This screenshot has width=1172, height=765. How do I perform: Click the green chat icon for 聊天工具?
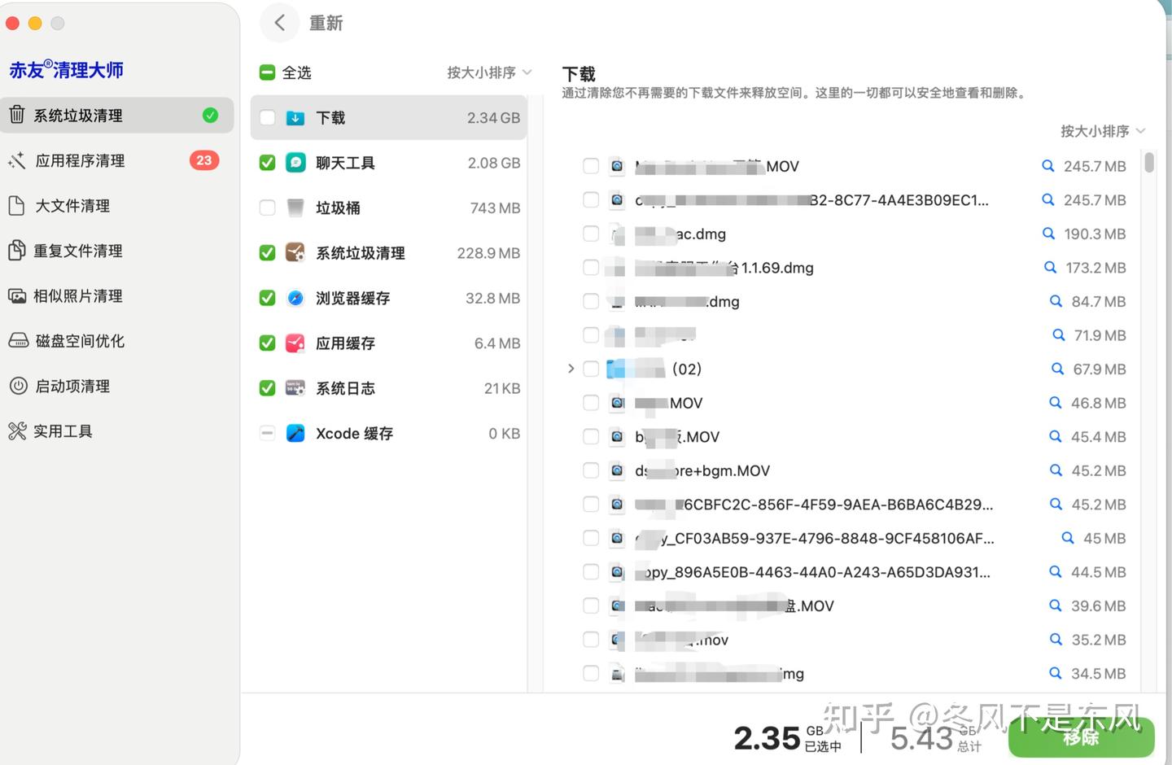[x=295, y=163]
